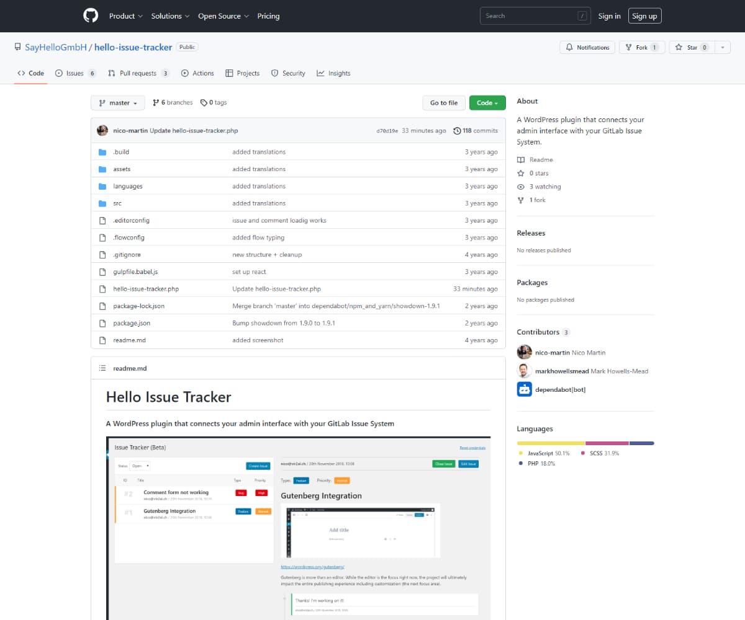
Task: Expand the Star lists dropdown arrow
Action: [x=723, y=48]
